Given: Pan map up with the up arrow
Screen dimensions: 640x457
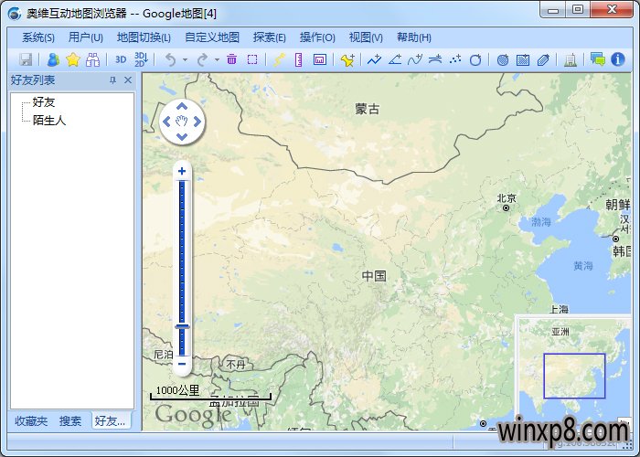Looking at the screenshot, I should pos(182,107).
